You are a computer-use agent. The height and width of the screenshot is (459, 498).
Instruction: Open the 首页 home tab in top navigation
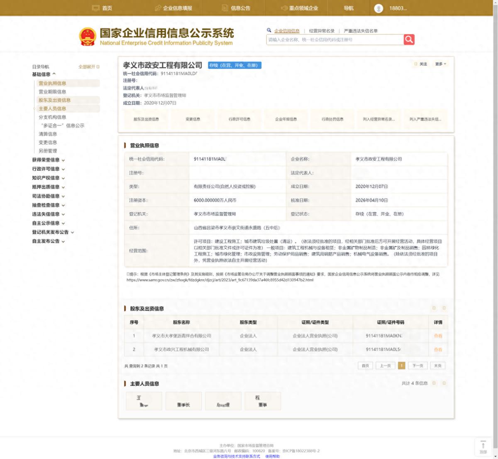pyautogui.click(x=102, y=8)
